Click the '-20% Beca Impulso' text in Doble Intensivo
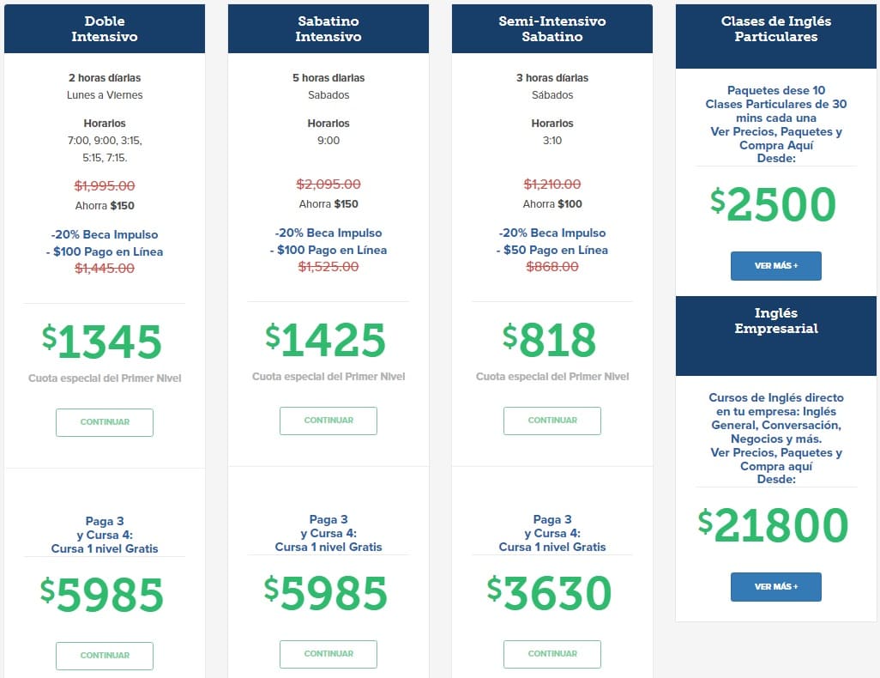This screenshot has width=880, height=678. [x=105, y=234]
